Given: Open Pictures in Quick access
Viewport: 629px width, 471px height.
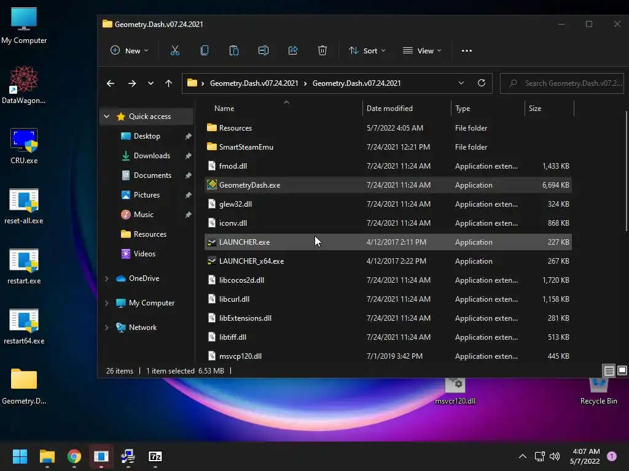Looking at the screenshot, I should pos(147,195).
